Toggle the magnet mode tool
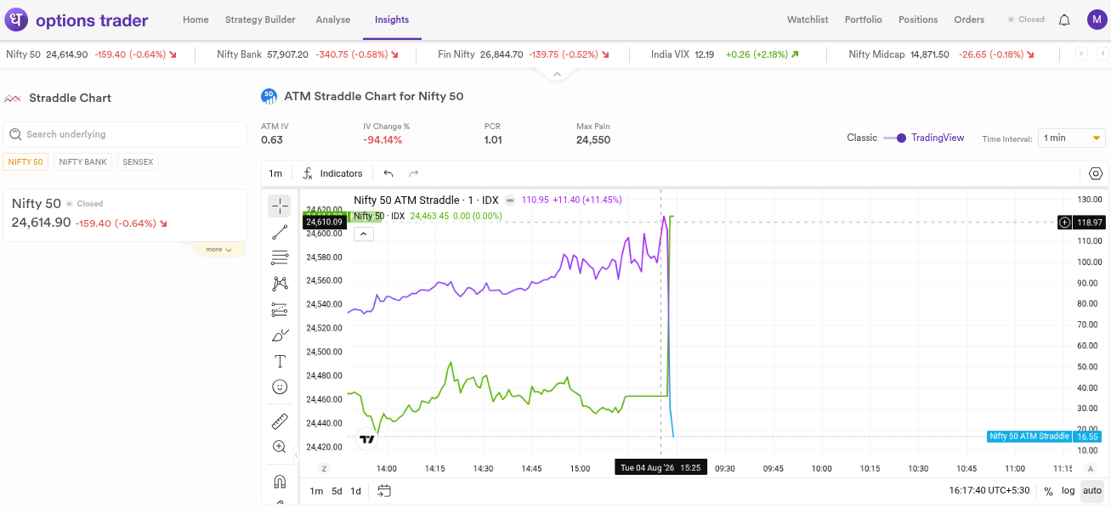Screen dimensions: 1111x508 [x=279, y=482]
